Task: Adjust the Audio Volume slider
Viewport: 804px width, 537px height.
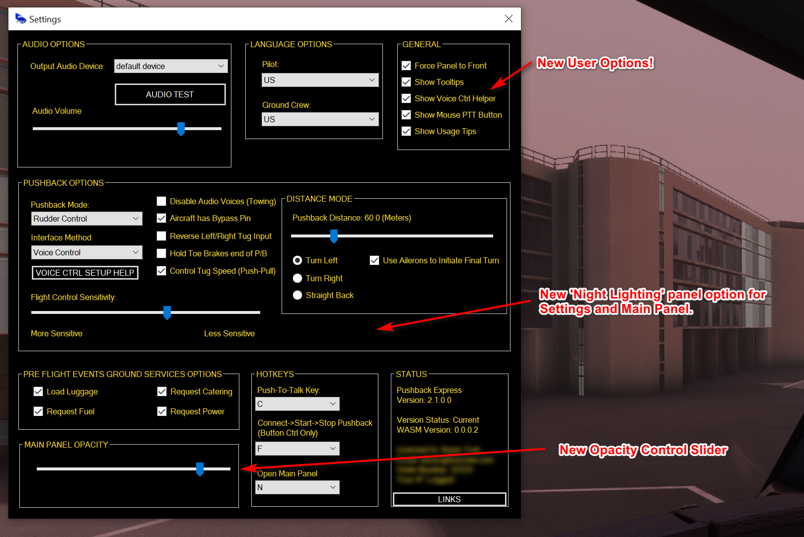Action: (x=181, y=129)
